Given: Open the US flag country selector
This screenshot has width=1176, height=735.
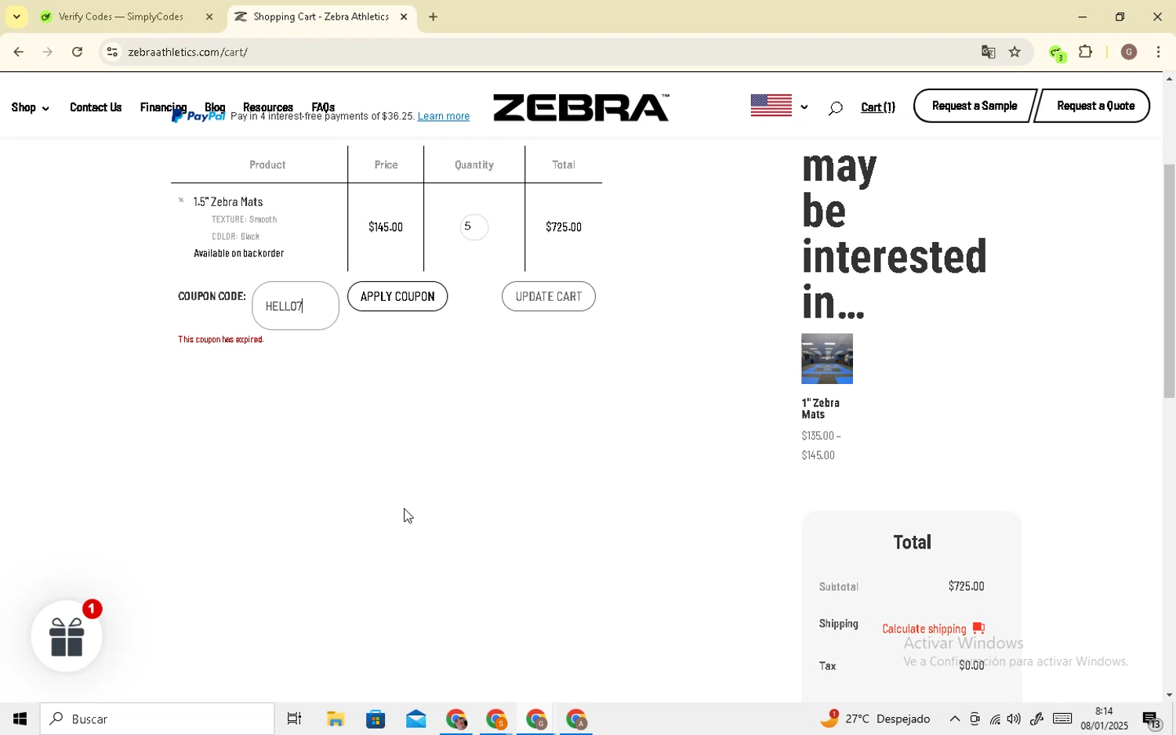Looking at the screenshot, I should click(x=779, y=106).
